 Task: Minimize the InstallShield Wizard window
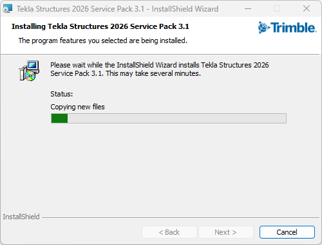[x=248, y=9]
